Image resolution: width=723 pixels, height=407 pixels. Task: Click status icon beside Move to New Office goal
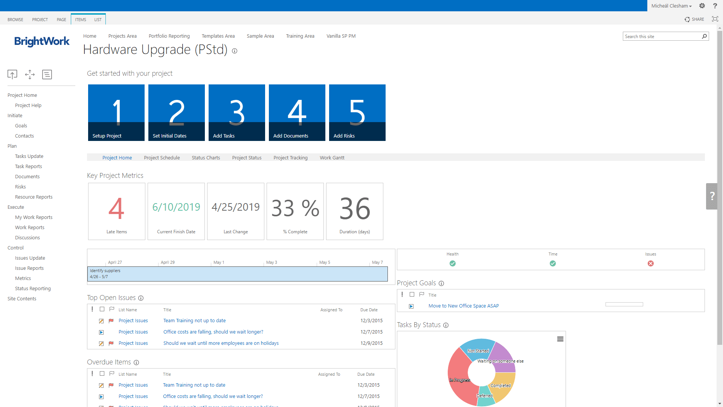tap(411, 306)
